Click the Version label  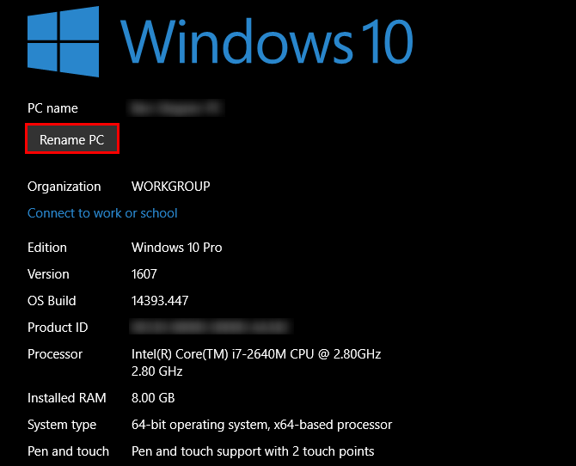(48, 274)
